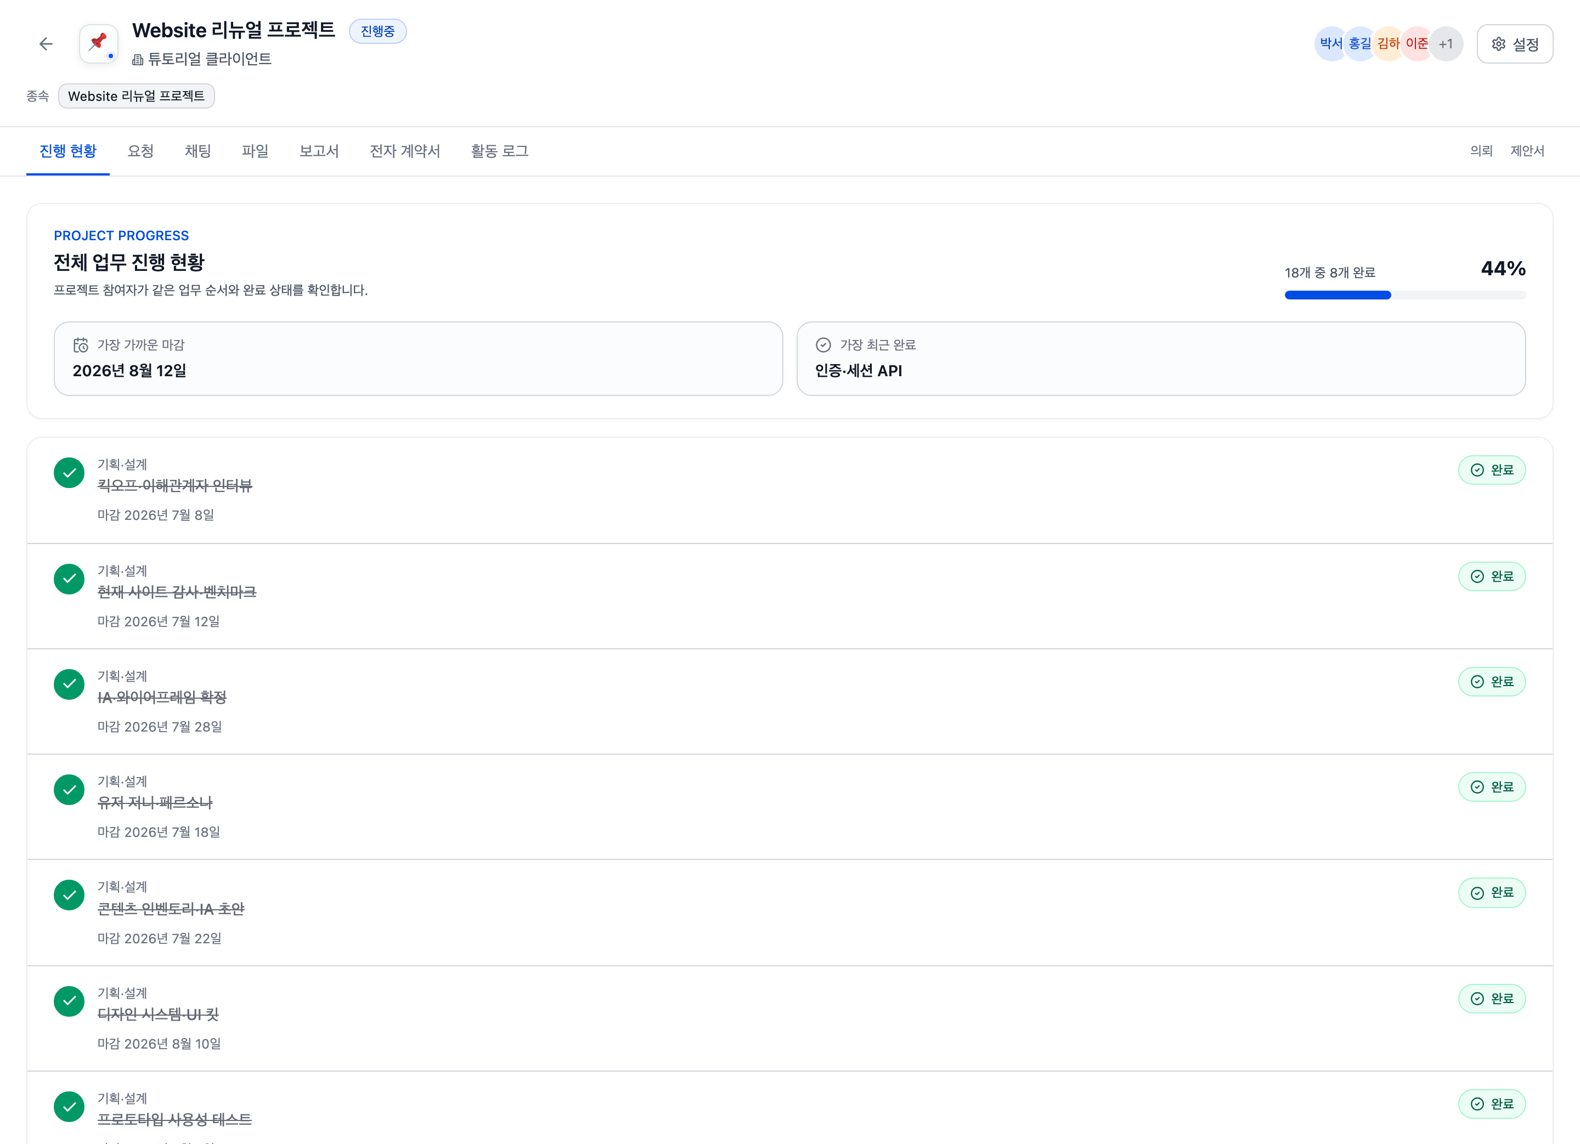Switch to the 보고서 tab

pos(319,151)
